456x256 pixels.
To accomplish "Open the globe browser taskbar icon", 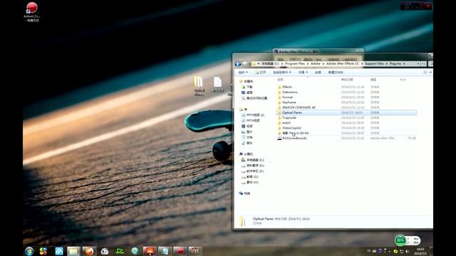I will [x=135, y=251].
